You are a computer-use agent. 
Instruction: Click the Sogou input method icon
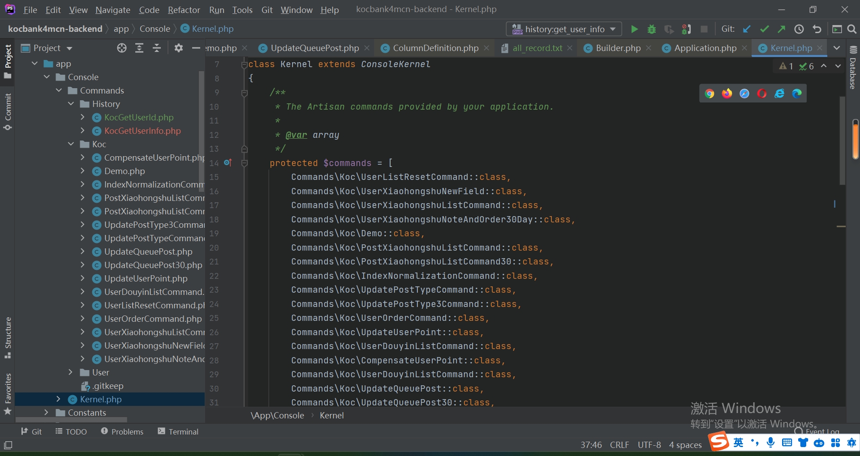tap(719, 442)
